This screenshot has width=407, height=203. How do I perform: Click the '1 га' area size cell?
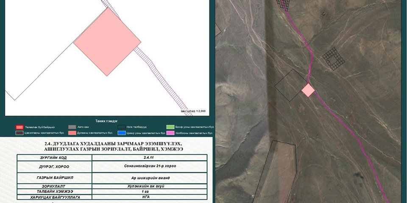(x=149, y=192)
